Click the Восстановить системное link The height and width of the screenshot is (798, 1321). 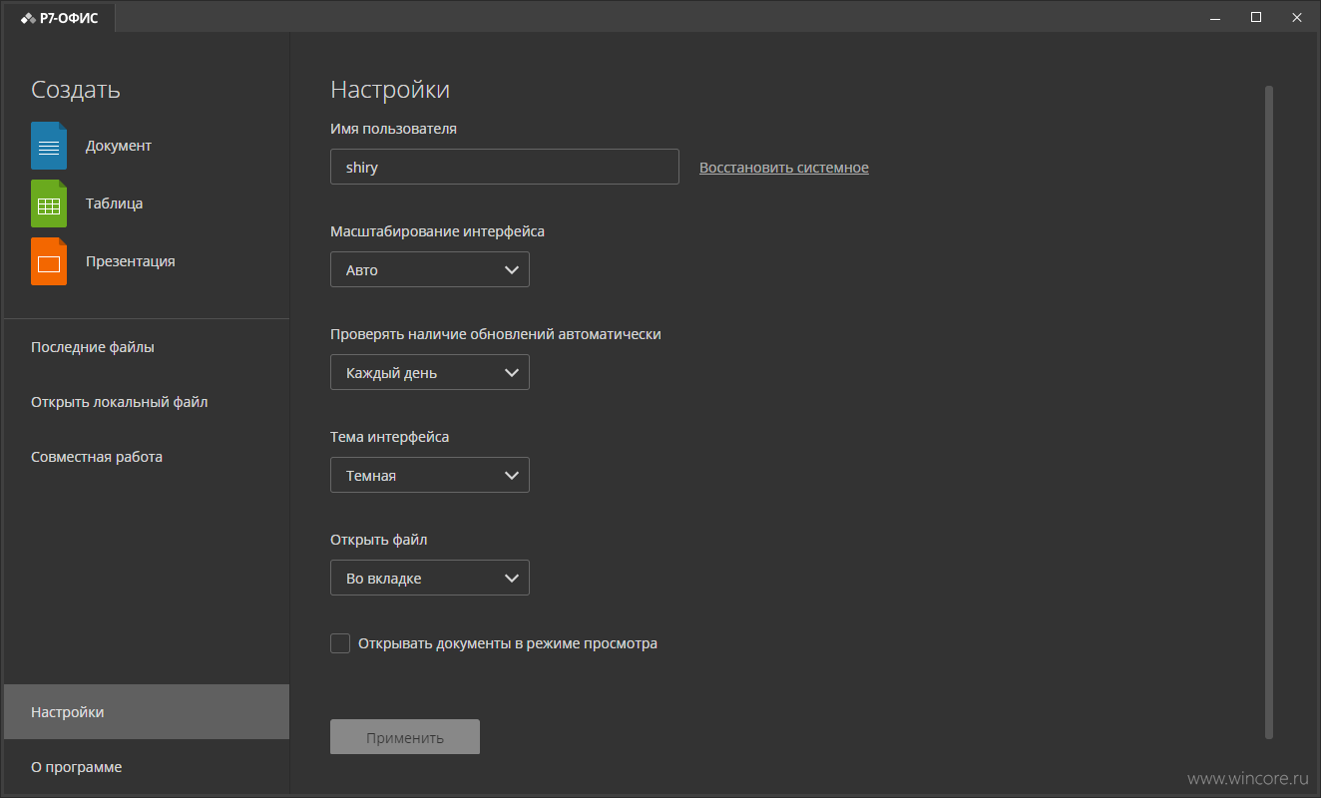tap(784, 168)
